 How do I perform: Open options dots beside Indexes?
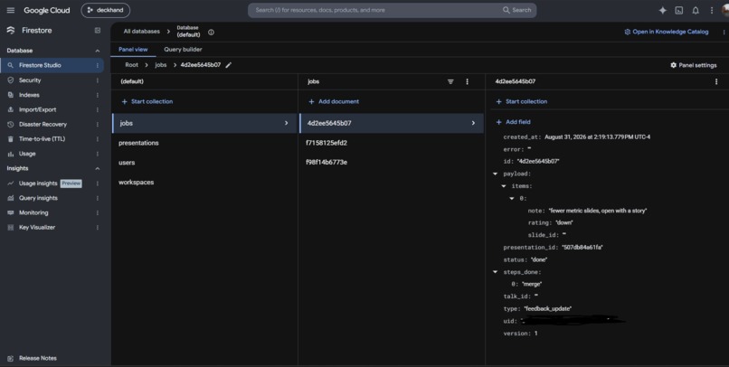pyautogui.click(x=97, y=95)
